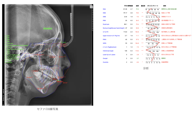Click the FMA measurement label
Screen dimensions: 192x118
pyautogui.click(x=104, y=20)
